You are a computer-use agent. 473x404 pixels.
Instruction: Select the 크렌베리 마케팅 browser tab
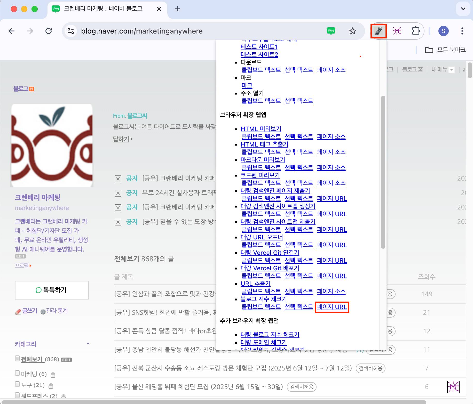pyautogui.click(x=103, y=9)
